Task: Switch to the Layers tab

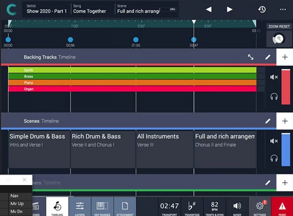Action: click(x=80, y=207)
